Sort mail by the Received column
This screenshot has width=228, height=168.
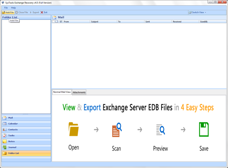point(185,22)
